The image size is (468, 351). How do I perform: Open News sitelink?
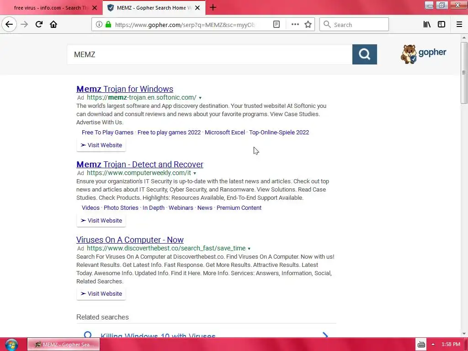coord(205,208)
